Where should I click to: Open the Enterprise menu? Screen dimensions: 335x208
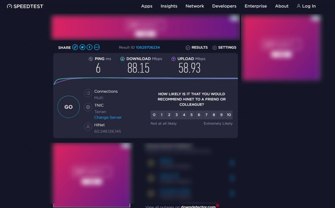click(256, 6)
